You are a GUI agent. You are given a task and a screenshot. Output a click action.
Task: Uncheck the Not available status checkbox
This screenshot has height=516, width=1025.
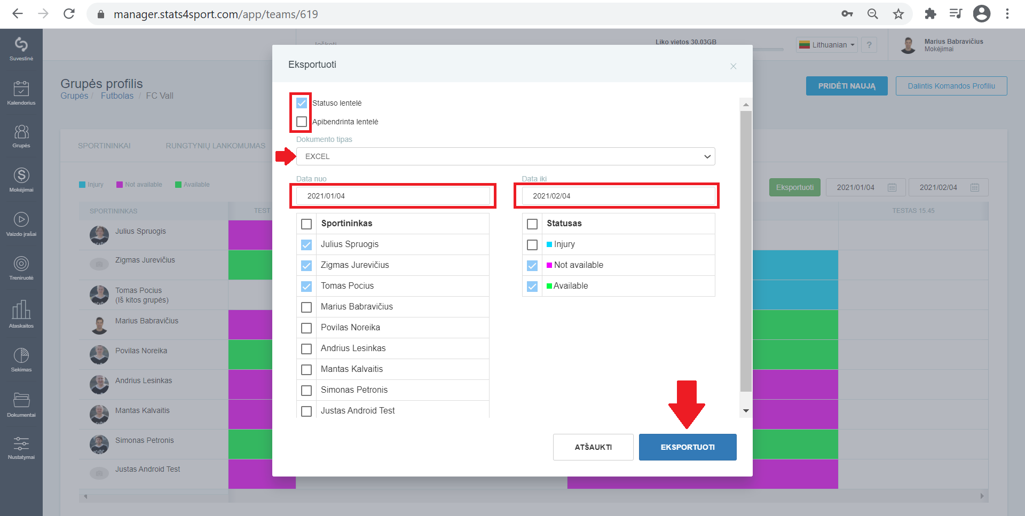[x=532, y=265]
